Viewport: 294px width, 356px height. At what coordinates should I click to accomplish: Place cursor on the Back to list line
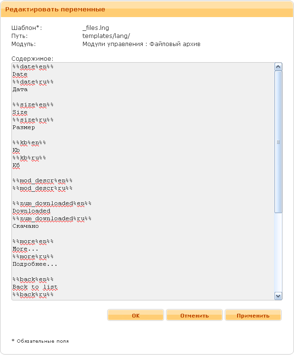click(35, 287)
